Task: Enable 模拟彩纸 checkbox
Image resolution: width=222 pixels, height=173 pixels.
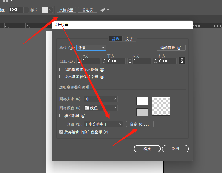Action: coord(61,116)
